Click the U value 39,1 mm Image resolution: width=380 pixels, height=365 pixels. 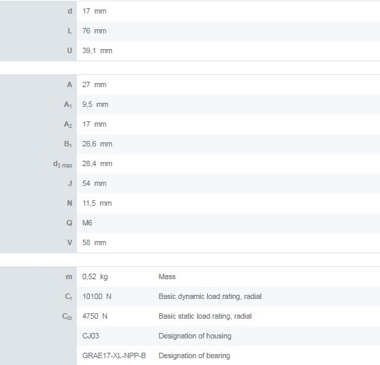[x=97, y=50]
